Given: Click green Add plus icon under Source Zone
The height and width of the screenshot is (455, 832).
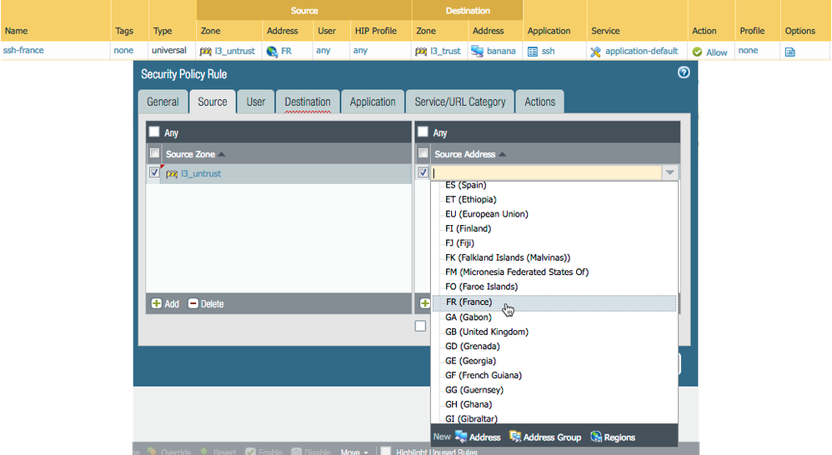Looking at the screenshot, I should pos(155,304).
